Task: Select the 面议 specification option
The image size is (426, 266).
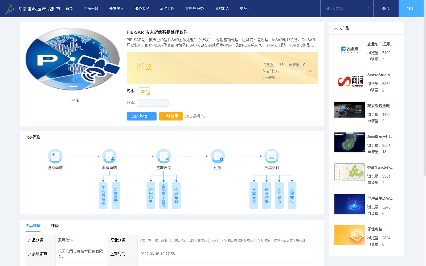Action: coord(144,91)
